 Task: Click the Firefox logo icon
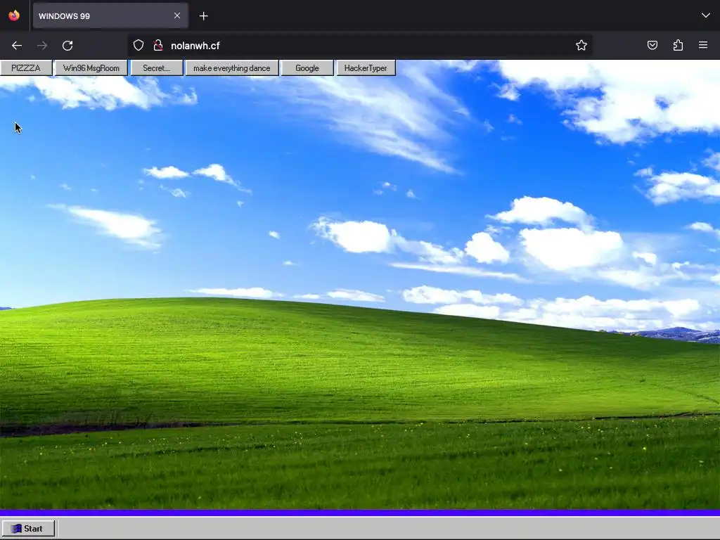pos(14,15)
